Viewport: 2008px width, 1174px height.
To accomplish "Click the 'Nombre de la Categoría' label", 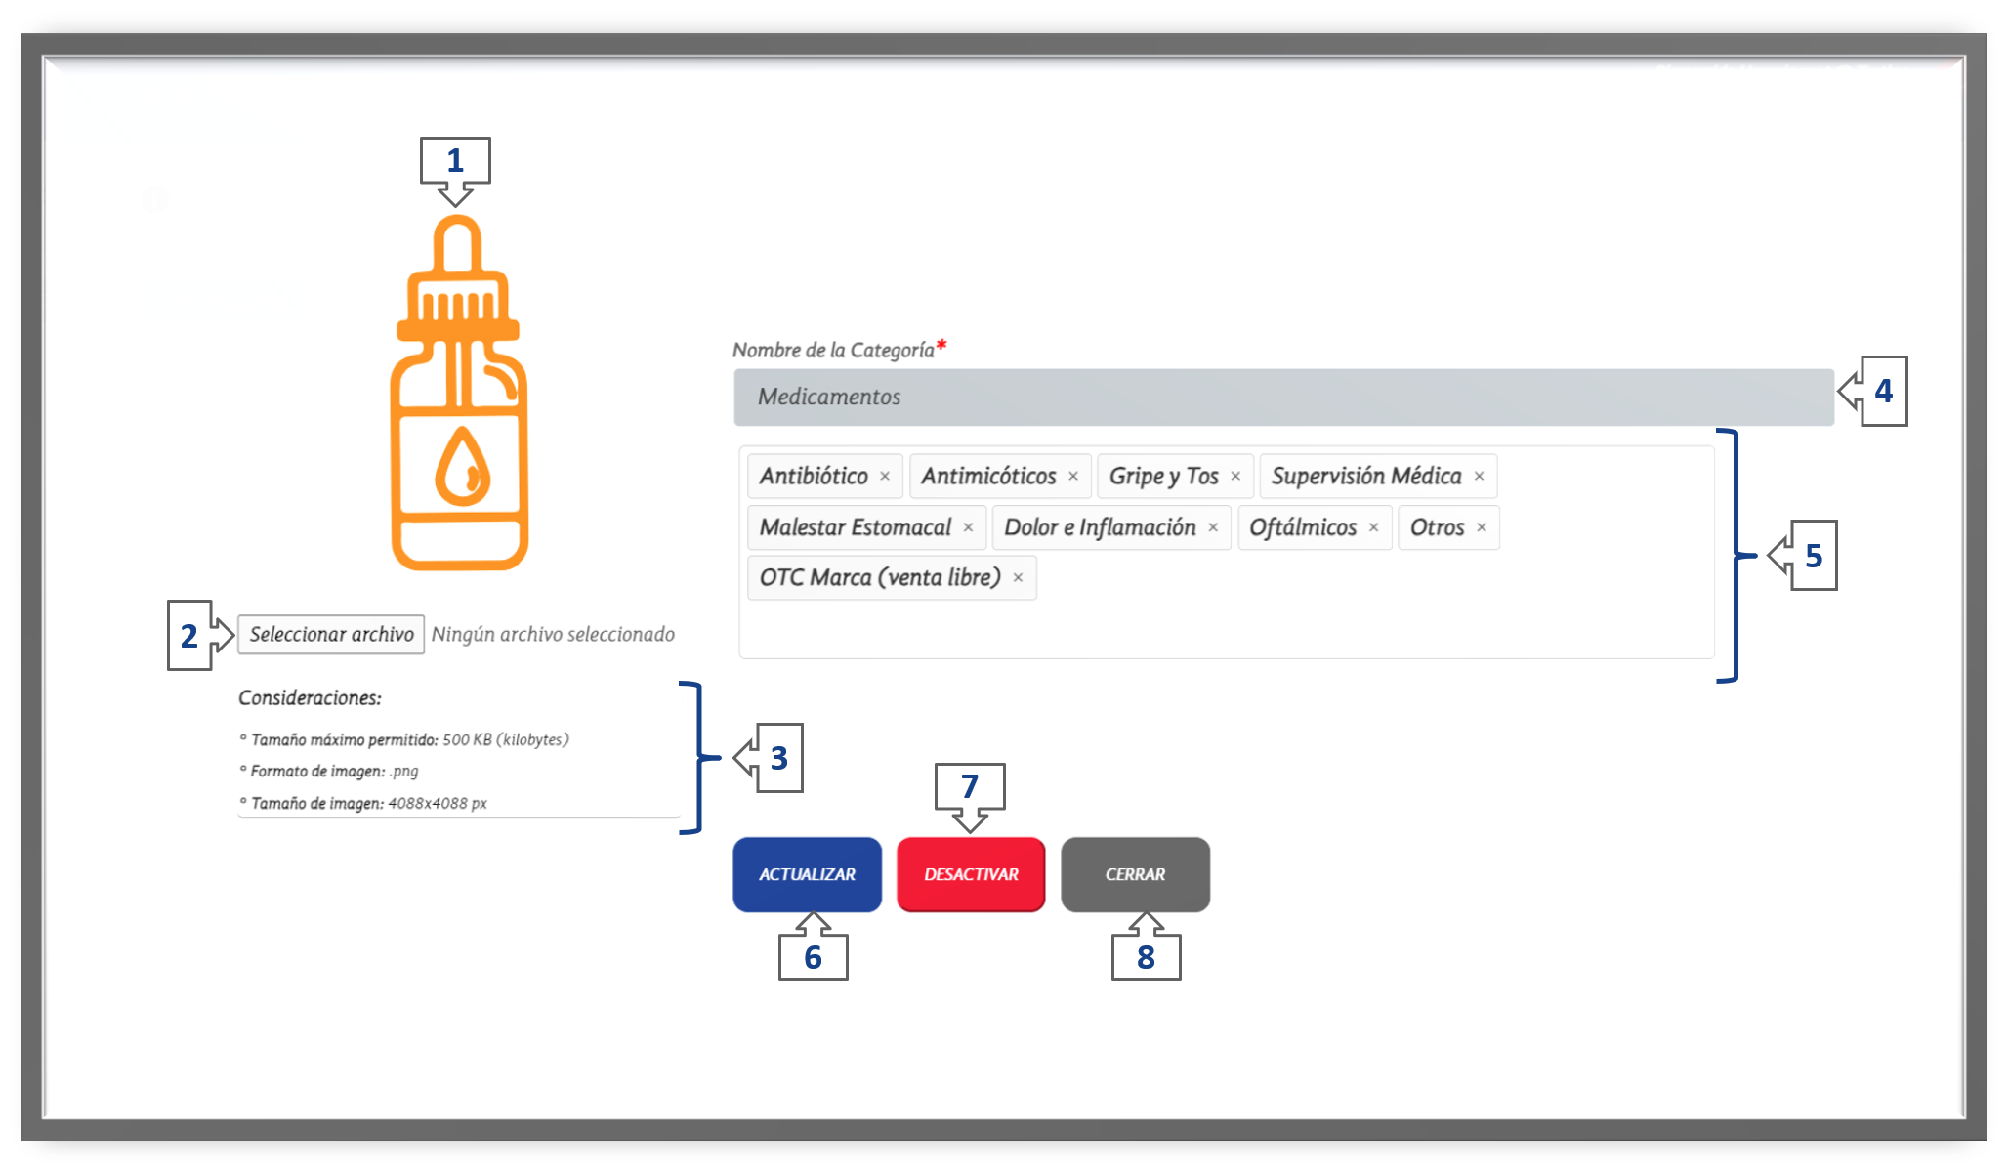I will point(833,350).
